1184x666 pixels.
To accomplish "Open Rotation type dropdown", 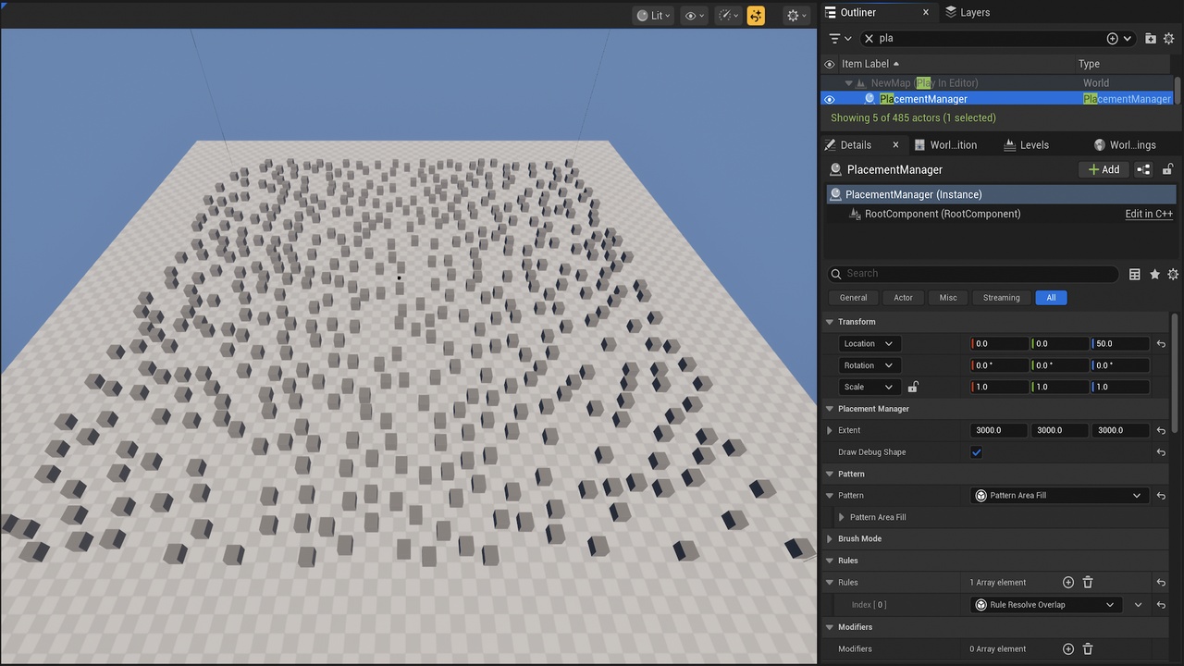I will click(869, 365).
